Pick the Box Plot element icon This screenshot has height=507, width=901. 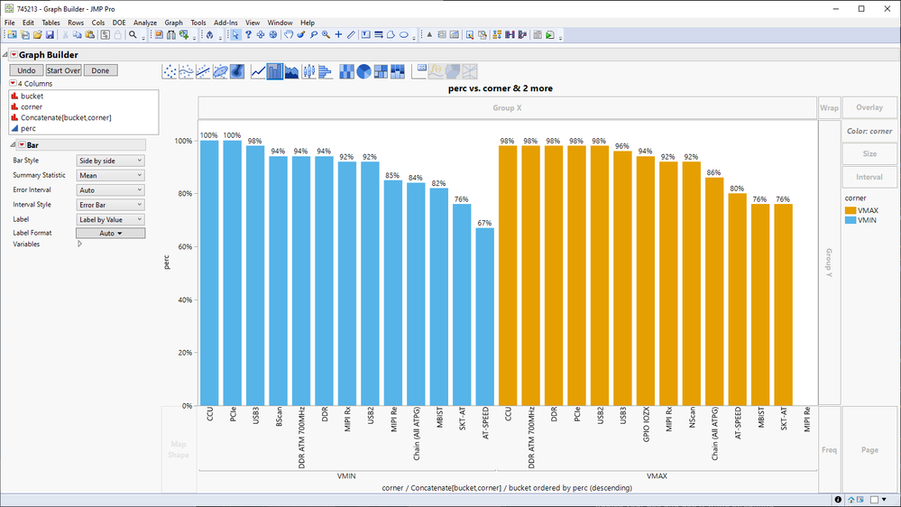click(309, 71)
